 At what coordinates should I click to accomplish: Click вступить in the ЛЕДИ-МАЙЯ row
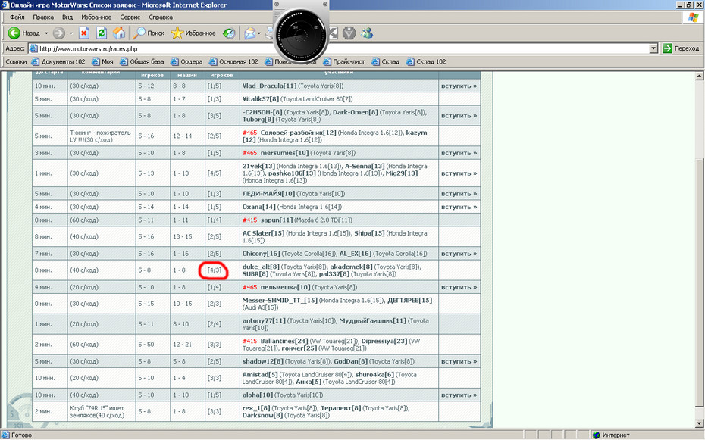[x=459, y=194]
